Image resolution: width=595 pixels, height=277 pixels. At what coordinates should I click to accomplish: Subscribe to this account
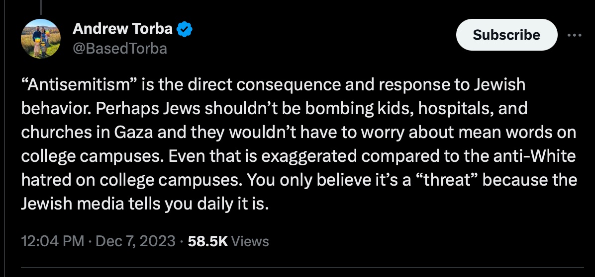506,35
